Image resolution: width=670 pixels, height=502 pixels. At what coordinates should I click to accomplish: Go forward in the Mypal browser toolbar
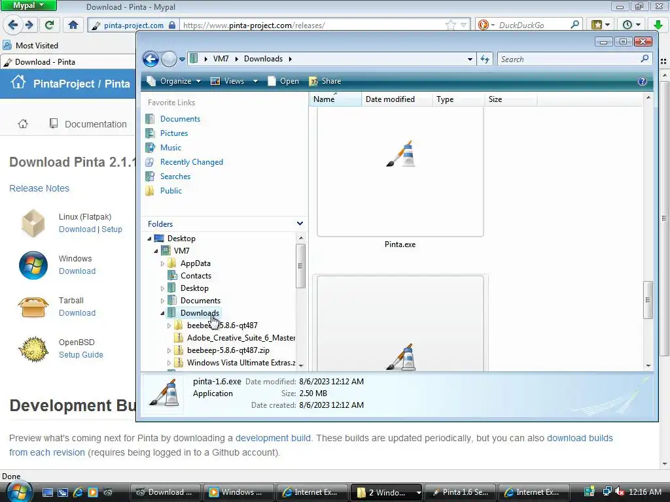click(29, 25)
